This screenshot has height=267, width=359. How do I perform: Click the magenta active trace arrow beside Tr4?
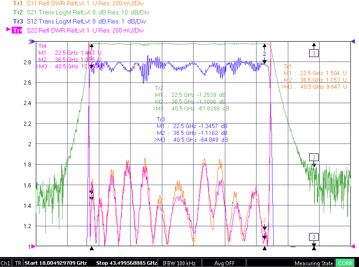coord(9,29)
